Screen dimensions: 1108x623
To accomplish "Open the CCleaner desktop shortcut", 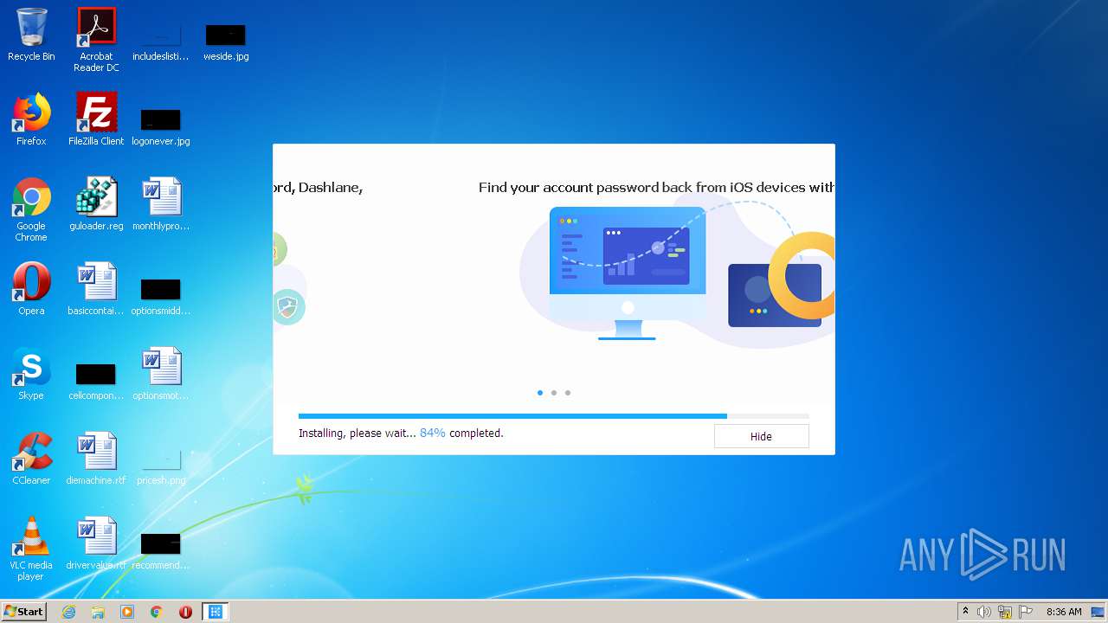I will click(x=31, y=459).
